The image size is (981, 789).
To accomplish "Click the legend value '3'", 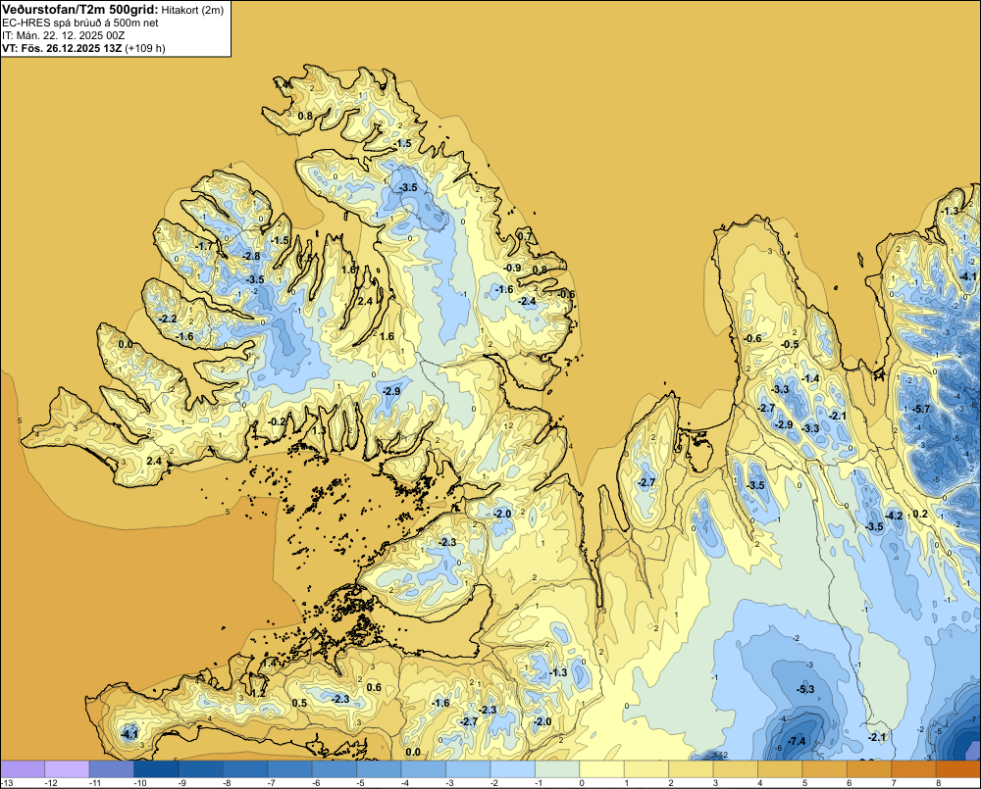I will (x=714, y=783).
